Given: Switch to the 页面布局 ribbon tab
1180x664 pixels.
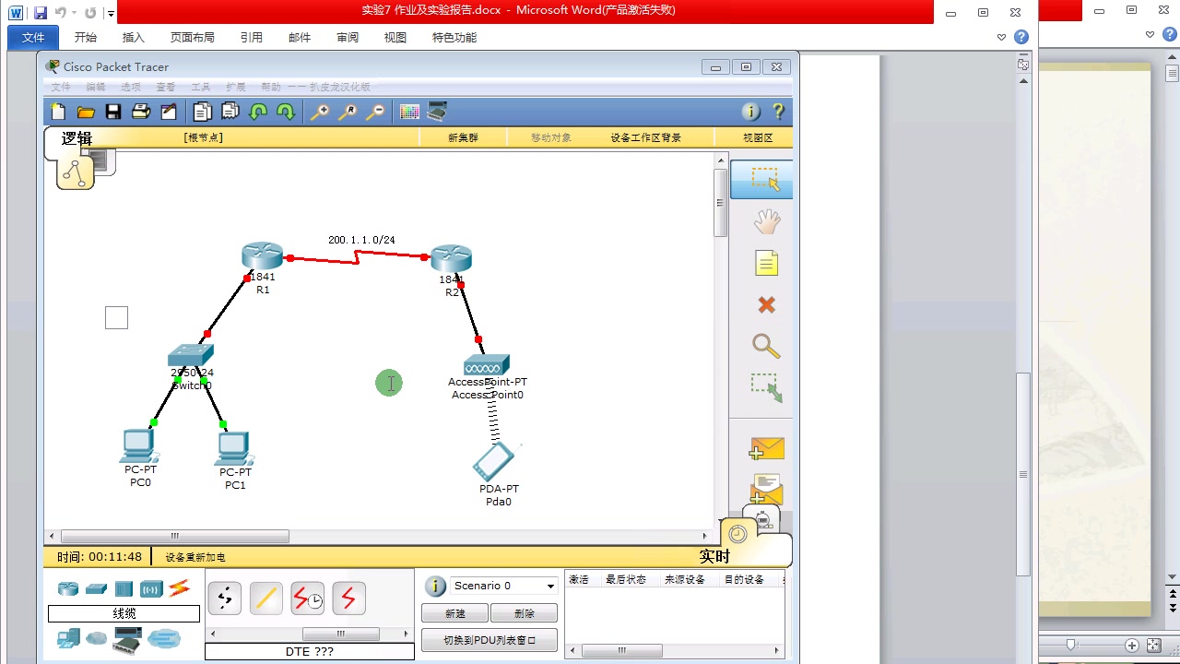Looking at the screenshot, I should [192, 38].
